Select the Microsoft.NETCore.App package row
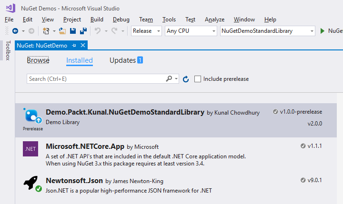The height and width of the screenshot is (204, 343). click(176, 155)
